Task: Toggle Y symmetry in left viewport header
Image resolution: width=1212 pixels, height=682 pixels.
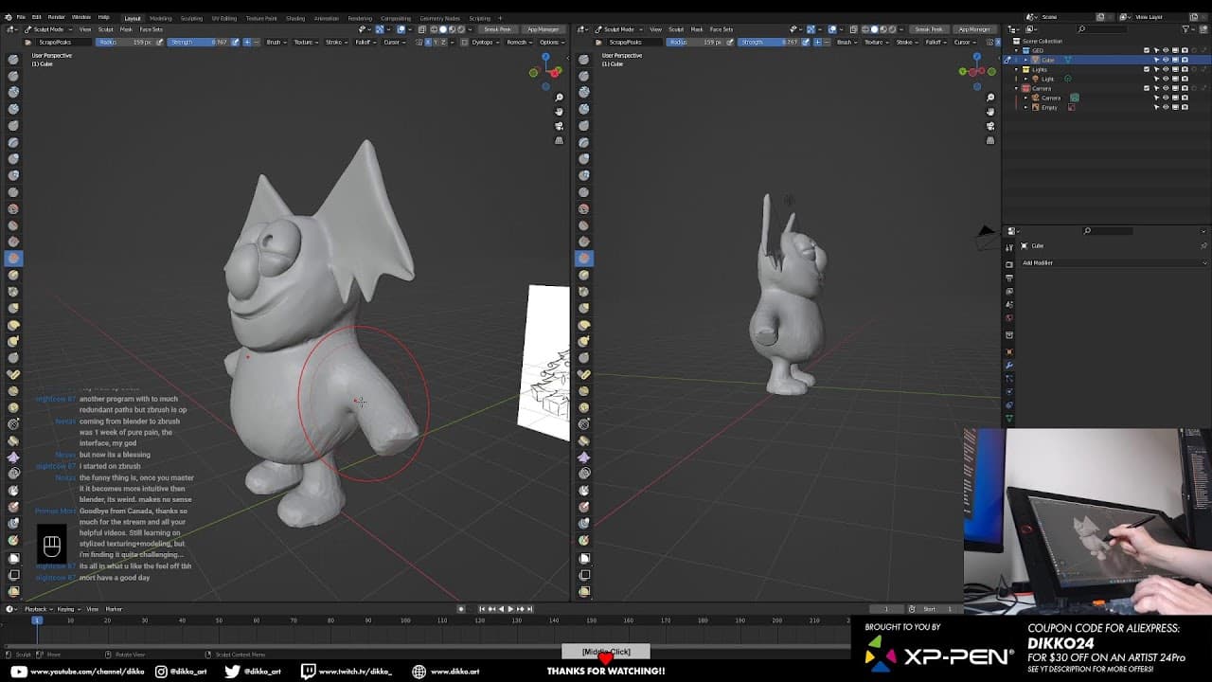Action: pos(434,42)
